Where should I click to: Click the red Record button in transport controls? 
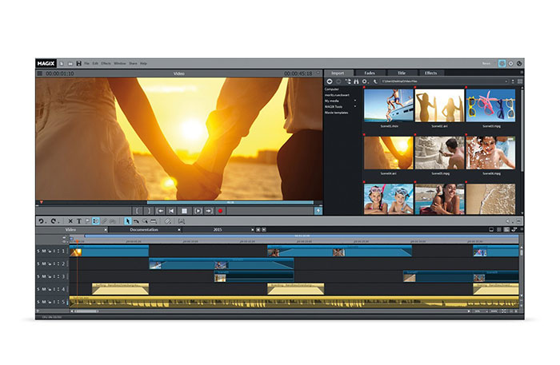220,210
